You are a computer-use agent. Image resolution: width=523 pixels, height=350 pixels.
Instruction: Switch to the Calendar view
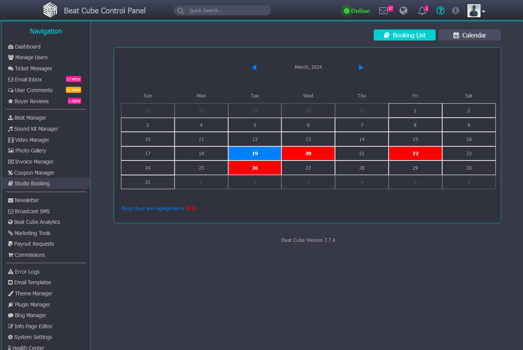(x=470, y=35)
